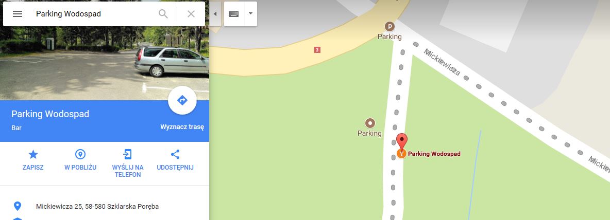The image size is (610, 220).
Task: Select the orange bar marker on map
Action: point(401,154)
